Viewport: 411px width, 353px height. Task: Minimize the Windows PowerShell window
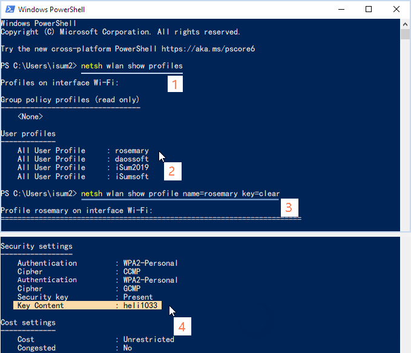click(x=341, y=10)
